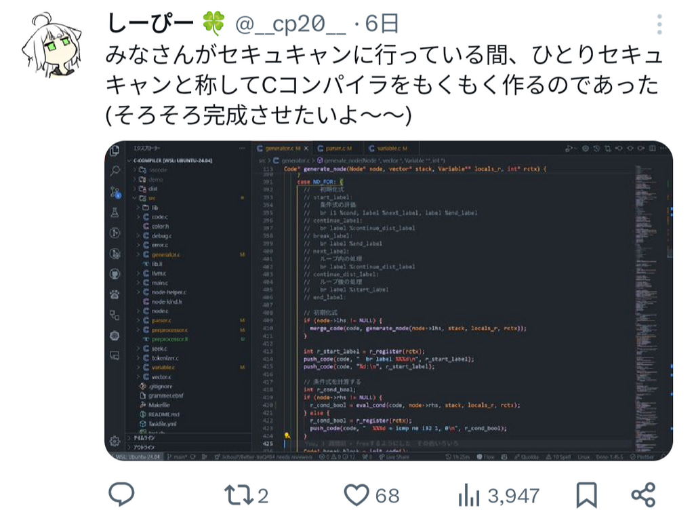
Task: Open the Manage gear icon at the bottom of the sidebar
Action: tap(115, 441)
